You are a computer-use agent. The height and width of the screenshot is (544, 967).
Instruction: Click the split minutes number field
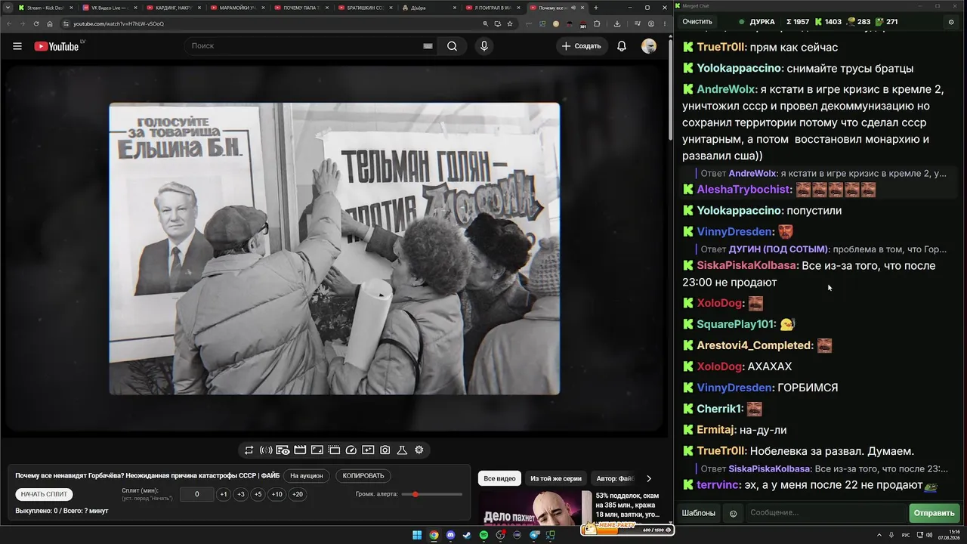point(197,494)
